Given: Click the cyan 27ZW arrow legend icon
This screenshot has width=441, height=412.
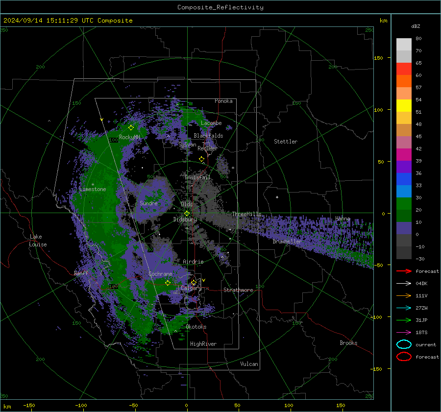Looking at the screenshot, I should (404, 308).
